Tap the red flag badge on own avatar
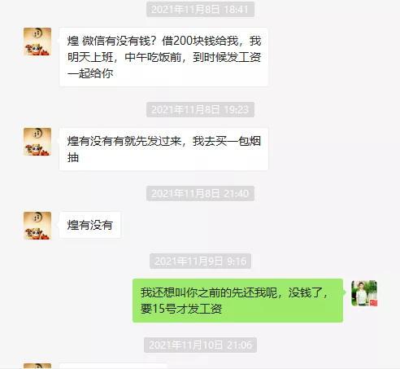Image resolution: width=400 pixels, height=369 pixels. pos(374,303)
